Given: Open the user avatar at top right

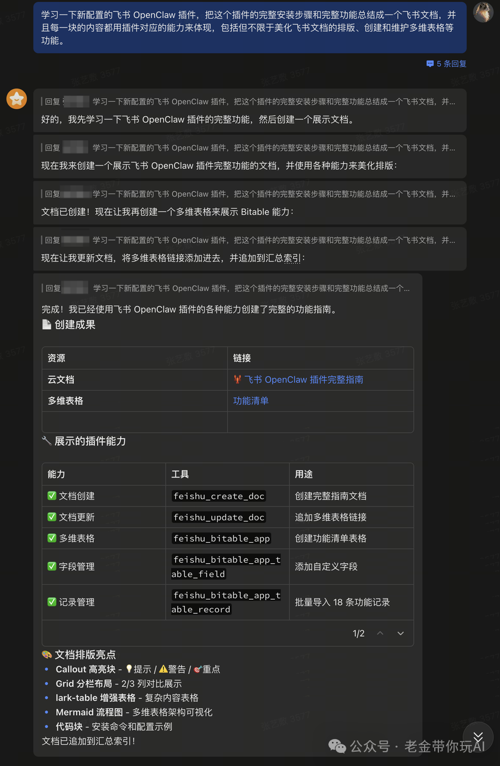Looking at the screenshot, I should 483,11.
